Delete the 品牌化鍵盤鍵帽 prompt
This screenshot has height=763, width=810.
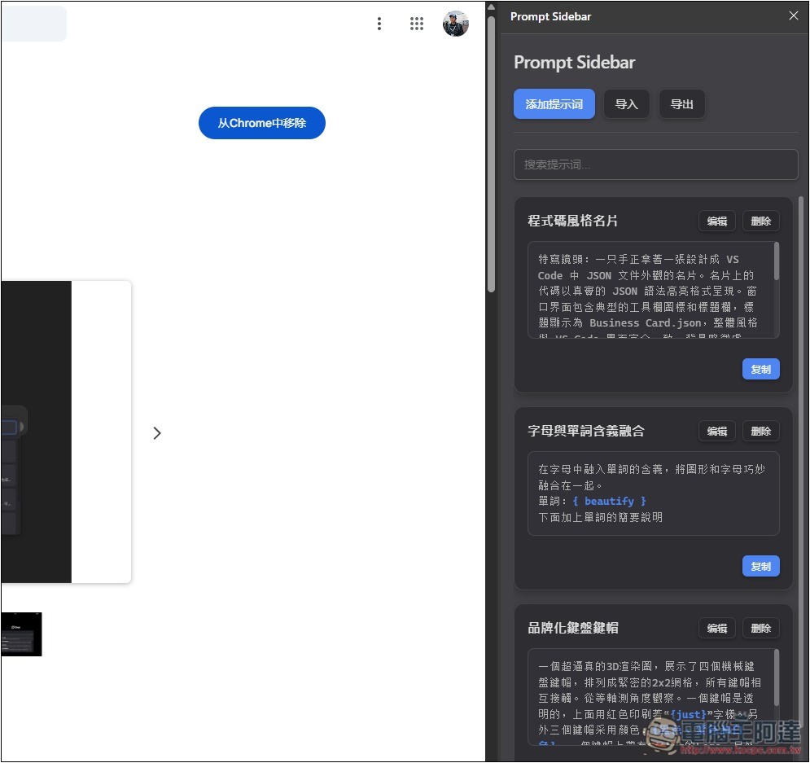coord(760,628)
